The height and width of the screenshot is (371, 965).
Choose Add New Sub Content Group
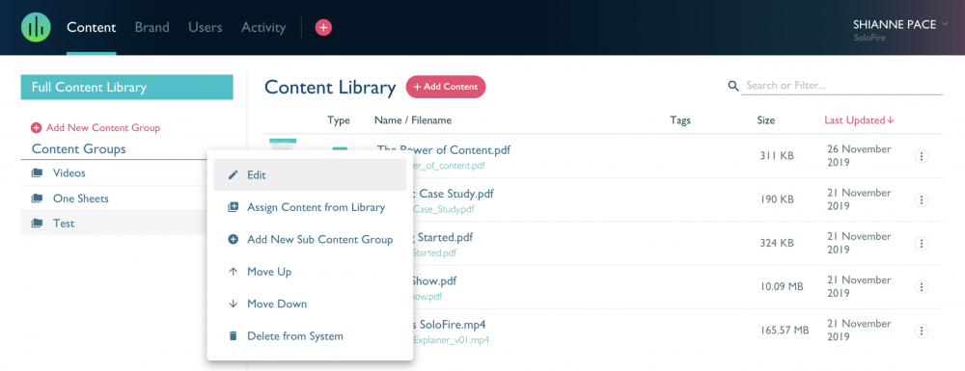(x=310, y=240)
